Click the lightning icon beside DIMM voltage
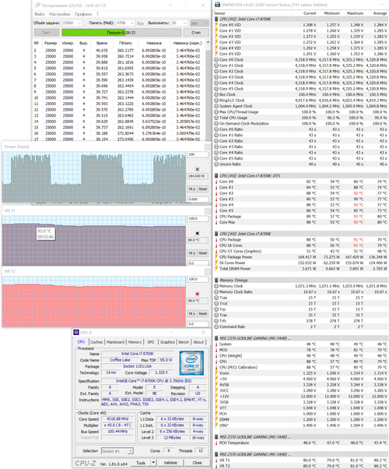This screenshot has width=389, height=469. 216,419
